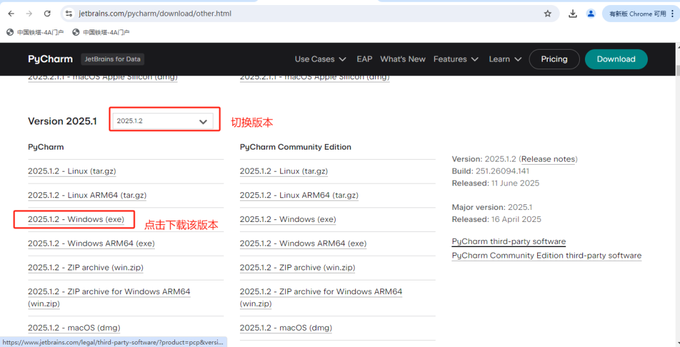Open PyCharm third-party software link
680x347 pixels.
coord(509,241)
